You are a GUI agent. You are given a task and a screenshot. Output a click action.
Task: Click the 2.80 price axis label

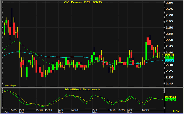(x=169, y=3)
